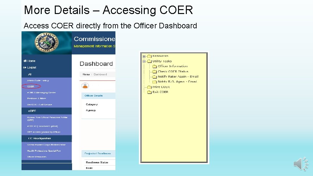Click the Officer Information folder icon

155,66
